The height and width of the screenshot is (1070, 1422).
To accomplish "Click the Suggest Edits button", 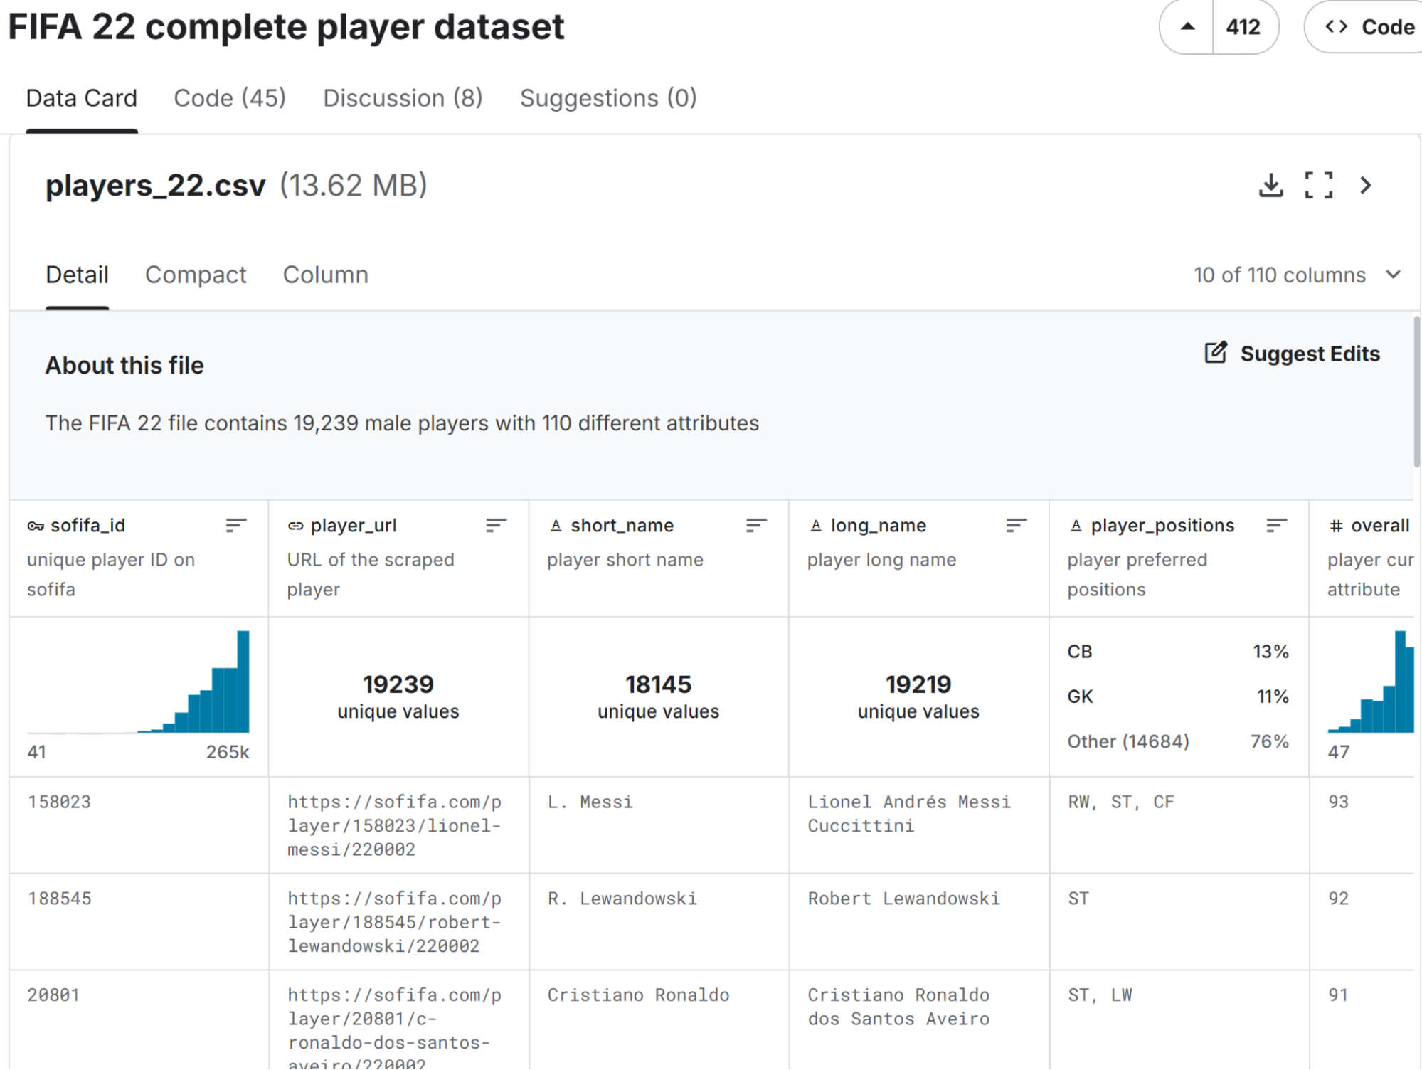I will click(x=1291, y=354).
